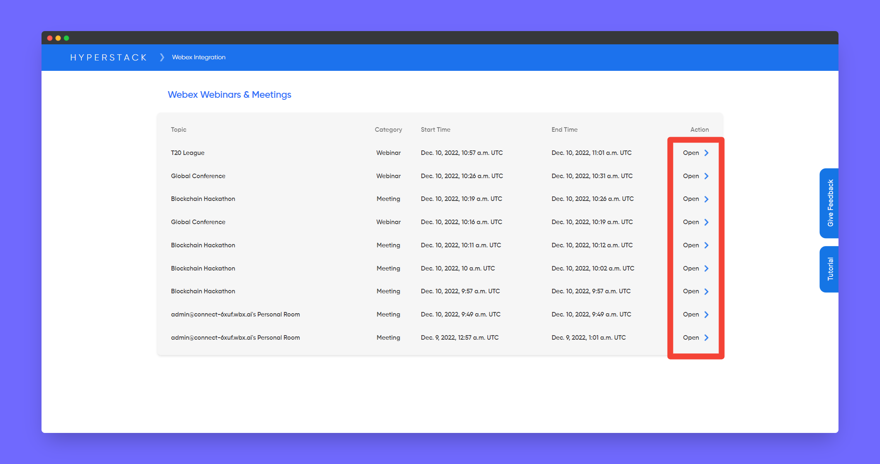Click the Webex Integration breadcrumb
The image size is (880, 464).
[x=199, y=57]
